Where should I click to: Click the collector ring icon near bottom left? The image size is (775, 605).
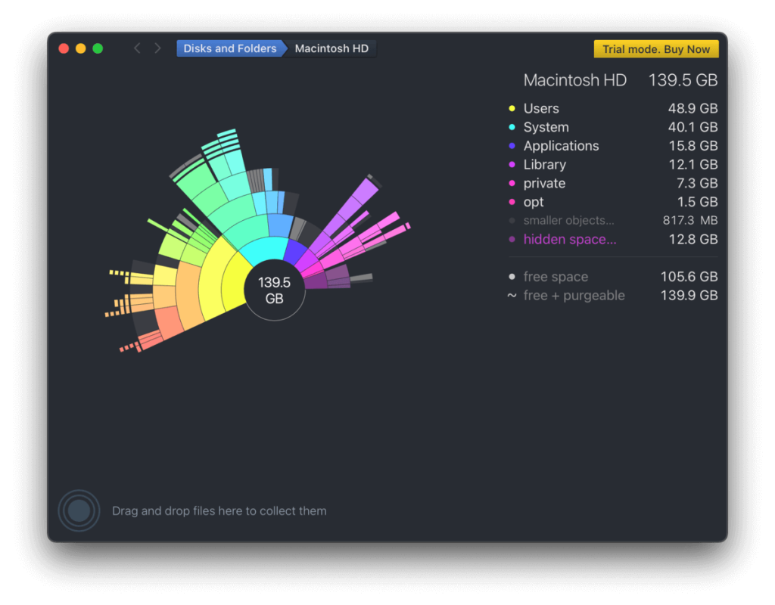pos(78,510)
